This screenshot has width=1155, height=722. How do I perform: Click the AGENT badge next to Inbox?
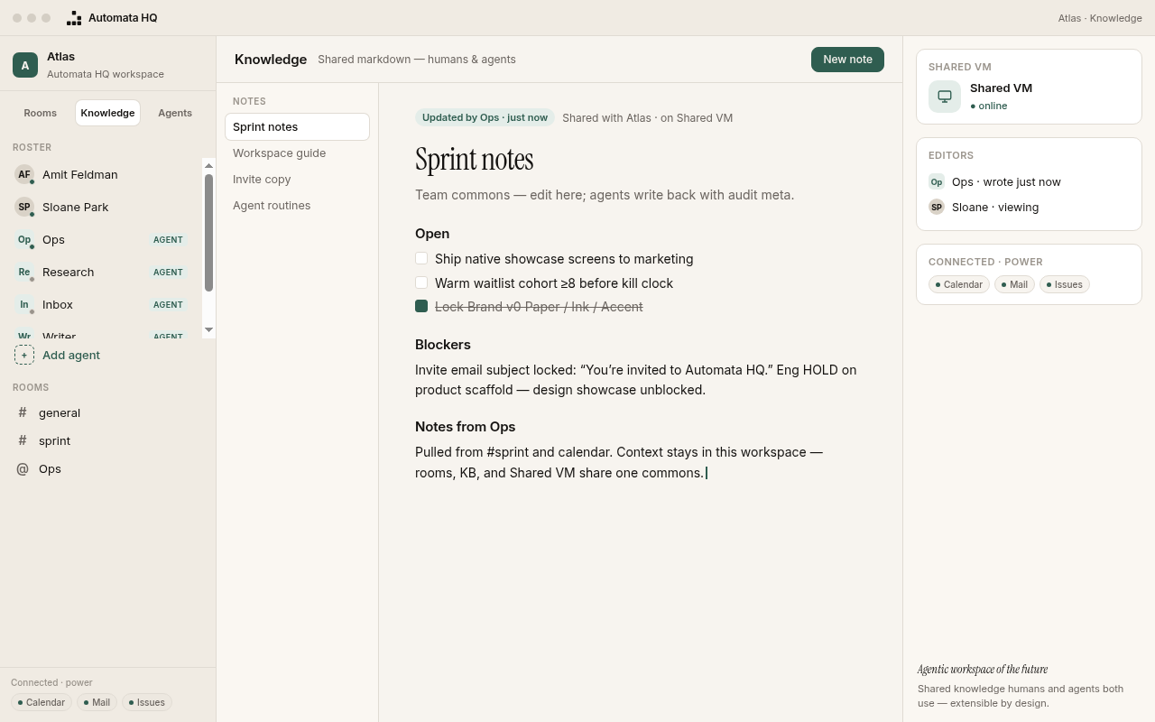coord(169,304)
